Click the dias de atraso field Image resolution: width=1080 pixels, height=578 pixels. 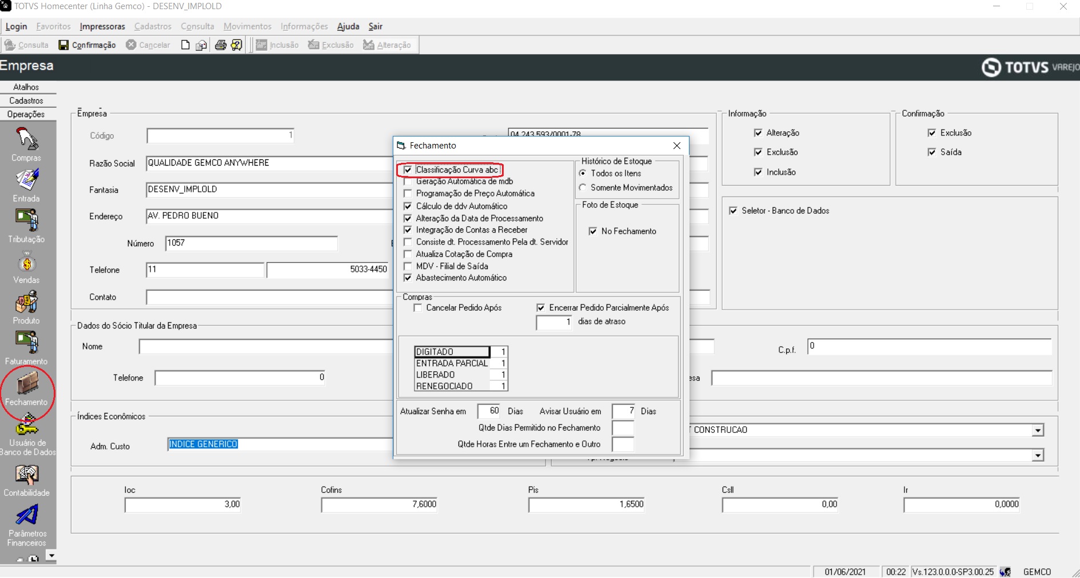click(x=554, y=322)
